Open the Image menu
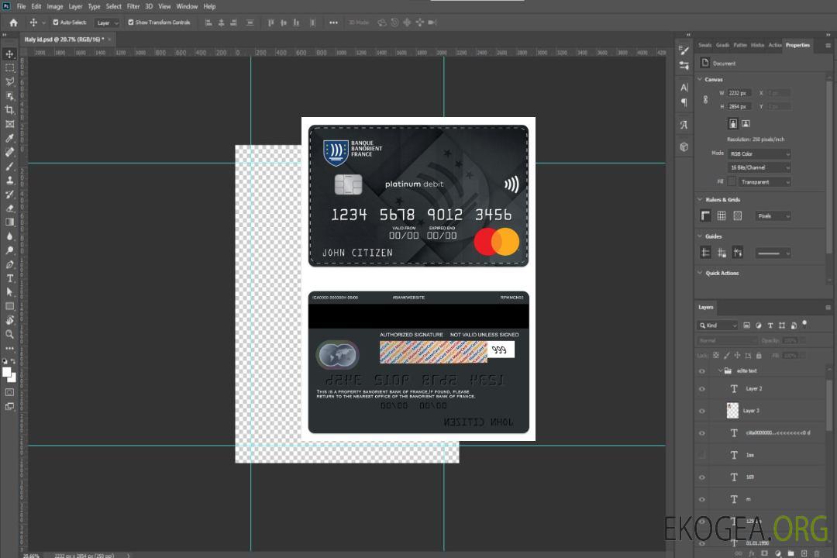This screenshot has height=558, width=837. coord(55,6)
